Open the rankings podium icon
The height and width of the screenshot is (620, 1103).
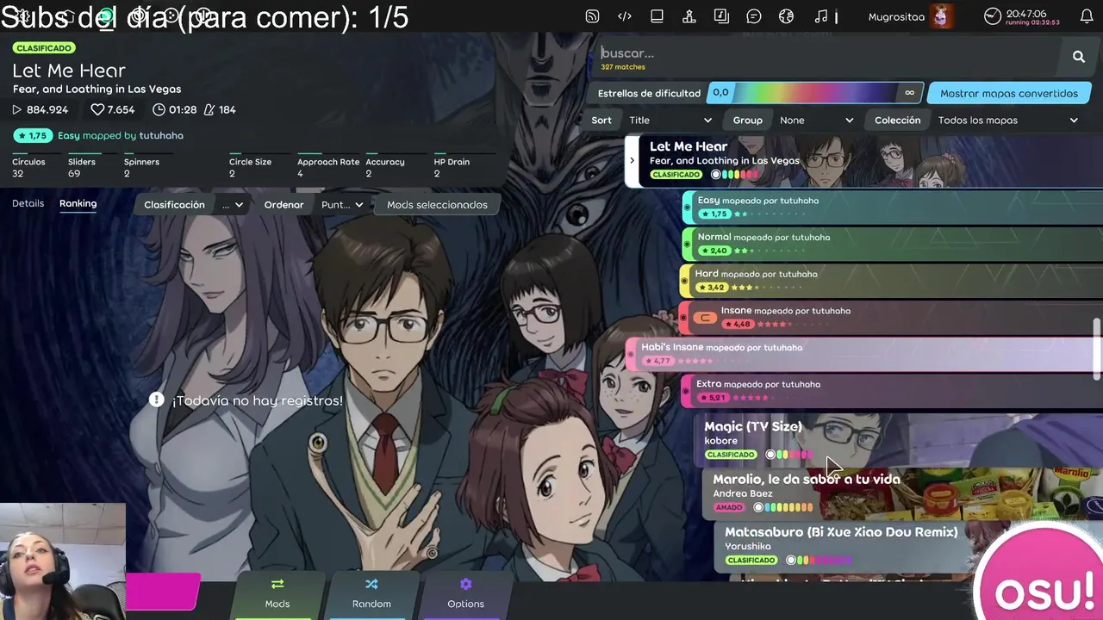coord(689,16)
